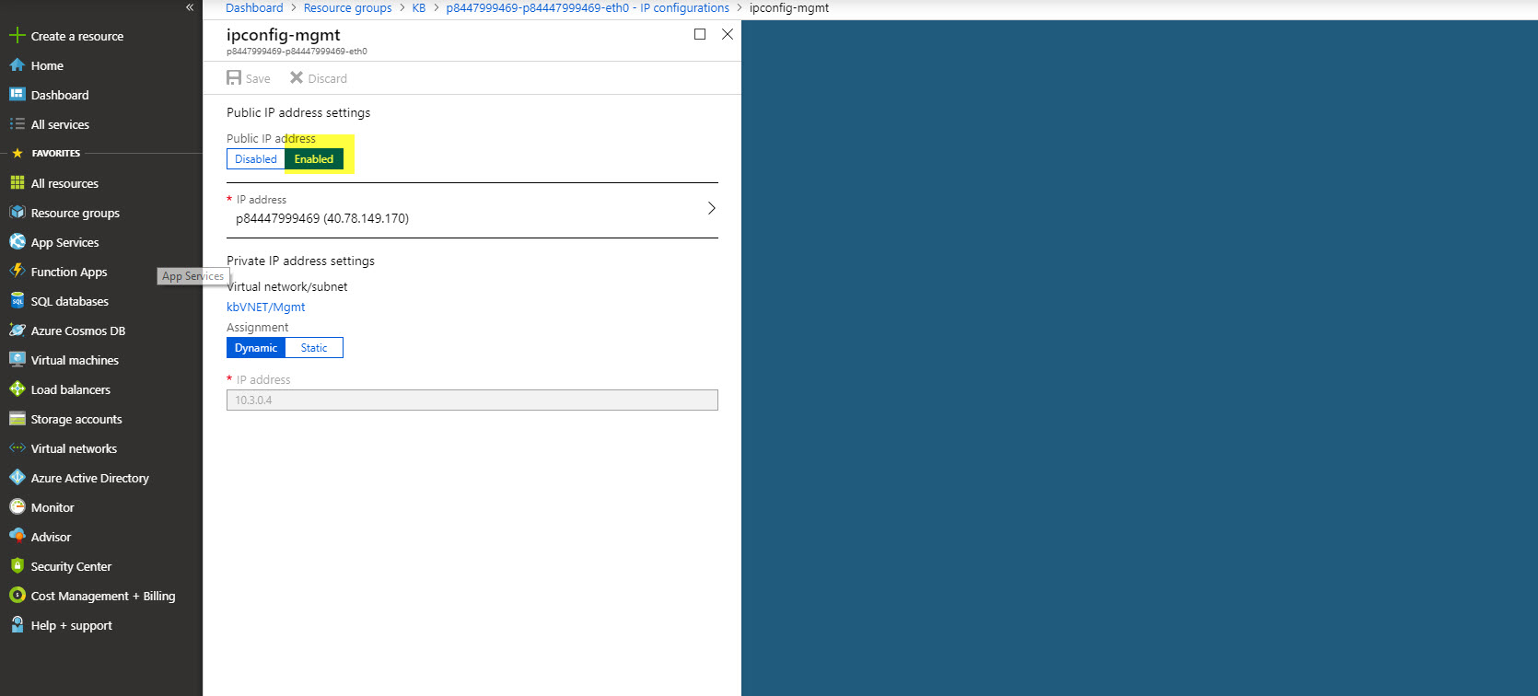Open KB breadcrumb link
This screenshot has width=1538, height=696.
[419, 8]
